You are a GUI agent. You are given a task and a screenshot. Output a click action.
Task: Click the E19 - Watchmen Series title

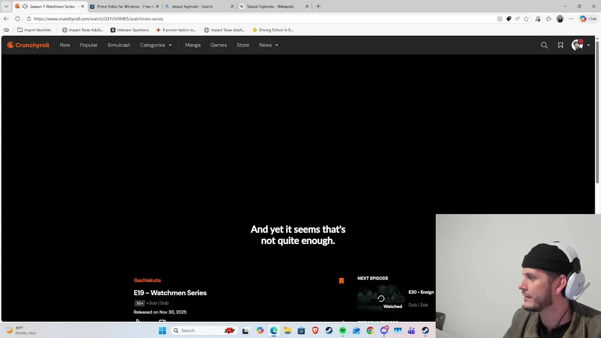(170, 293)
